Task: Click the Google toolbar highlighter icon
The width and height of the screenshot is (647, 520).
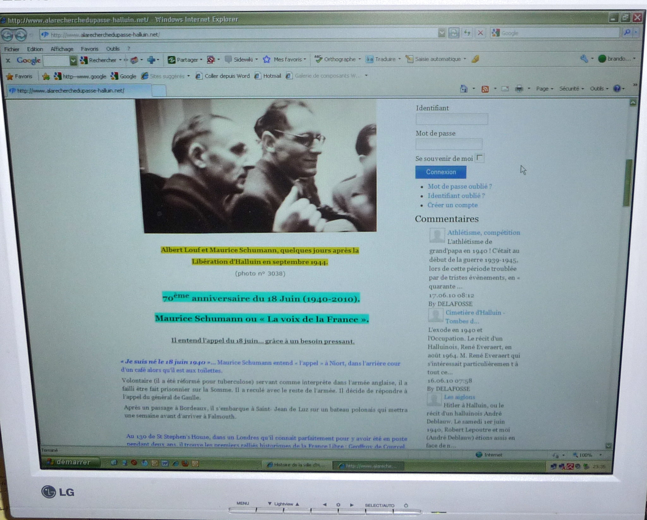Action: click(475, 59)
